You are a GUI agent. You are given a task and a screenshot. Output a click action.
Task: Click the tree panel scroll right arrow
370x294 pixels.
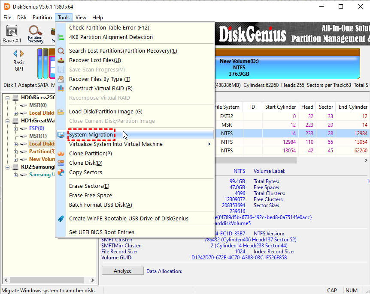tap(93, 280)
